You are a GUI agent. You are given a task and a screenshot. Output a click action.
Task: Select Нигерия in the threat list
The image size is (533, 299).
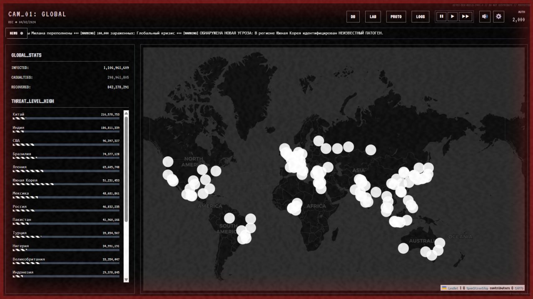click(66, 248)
